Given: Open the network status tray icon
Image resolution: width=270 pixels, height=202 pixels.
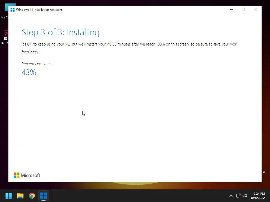Looking at the screenshot, I should click(x=238, y=196).
